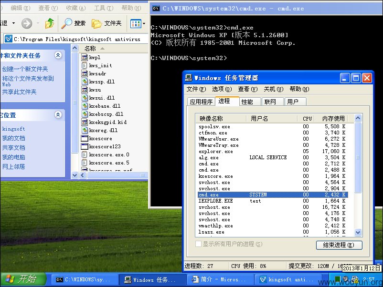This screenshot has height=287, width=383.
Task: Open Shared Documents (共享文档) link
Action: 13,148
